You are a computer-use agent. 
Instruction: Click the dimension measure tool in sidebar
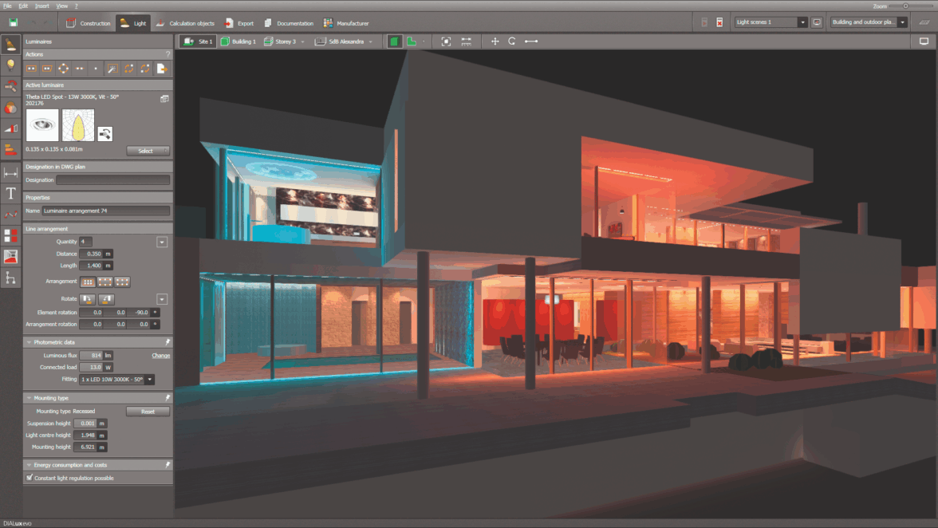(10, 172)
